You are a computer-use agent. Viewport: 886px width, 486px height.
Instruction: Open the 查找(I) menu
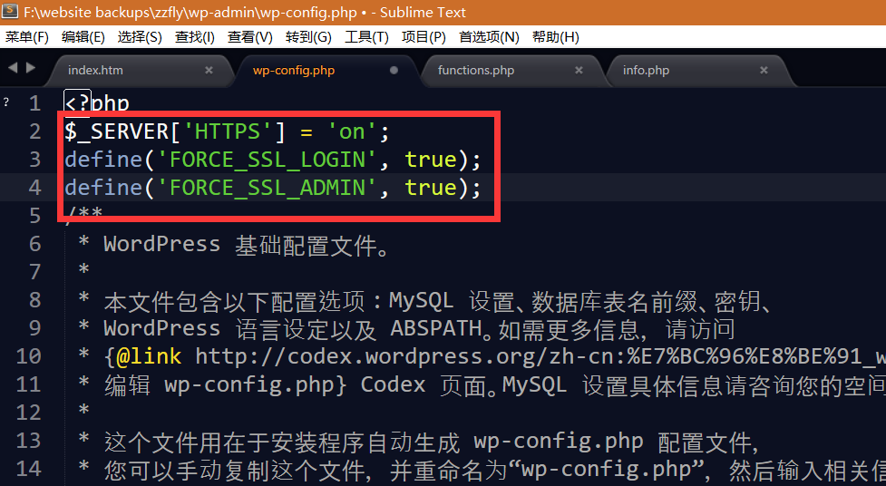pos(194,37)
